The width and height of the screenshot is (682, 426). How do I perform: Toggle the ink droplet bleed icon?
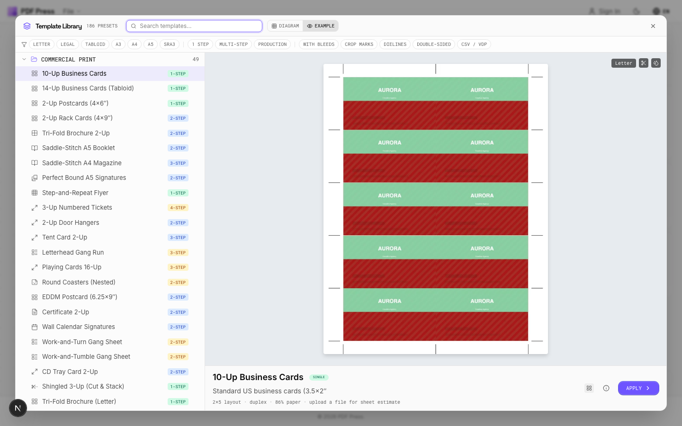[656, 63]
